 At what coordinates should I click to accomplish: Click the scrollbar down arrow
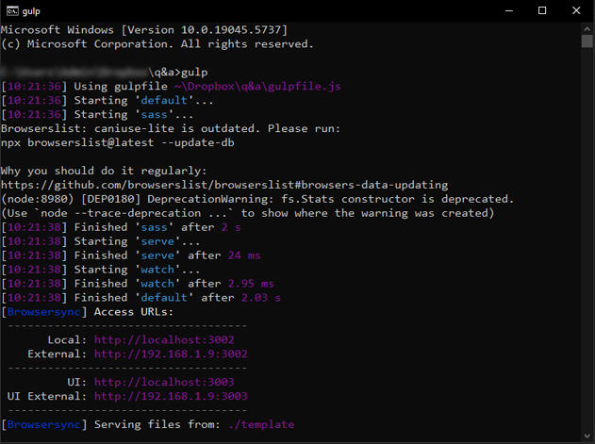pos(587,436)
